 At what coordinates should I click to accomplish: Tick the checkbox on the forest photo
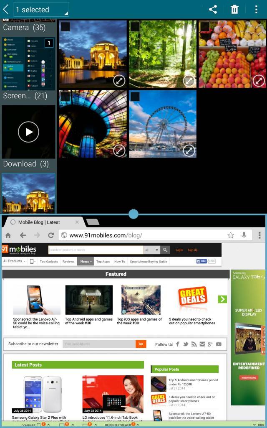135,26
